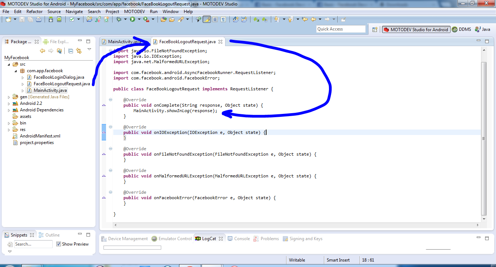Toggle the Show Preview checkbox
This screenshot has width=496, height=267.
[x=58, y=244]
